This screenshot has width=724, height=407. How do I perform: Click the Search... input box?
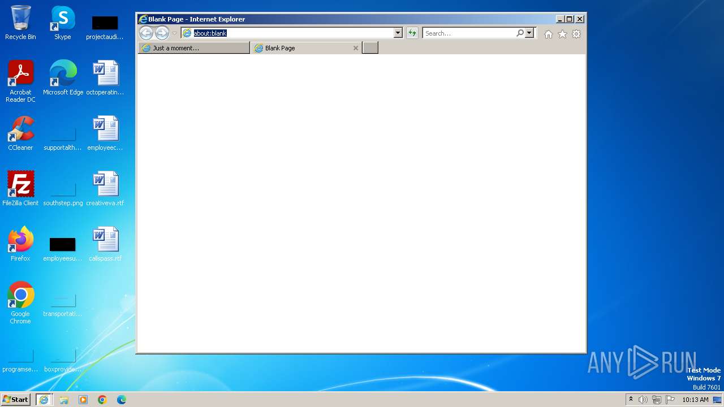point(469,33)
